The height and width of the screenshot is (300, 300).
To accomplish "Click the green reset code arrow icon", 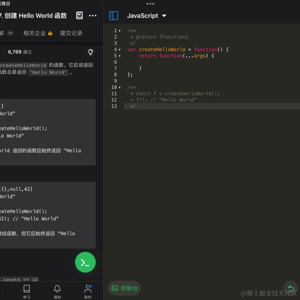I will [291, 288].
